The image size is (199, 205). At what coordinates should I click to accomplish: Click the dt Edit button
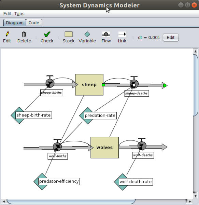click(x=171, y=38)
